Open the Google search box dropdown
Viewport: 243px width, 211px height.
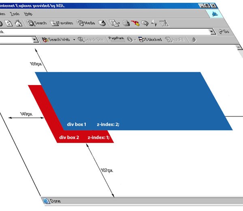point(36,39)
